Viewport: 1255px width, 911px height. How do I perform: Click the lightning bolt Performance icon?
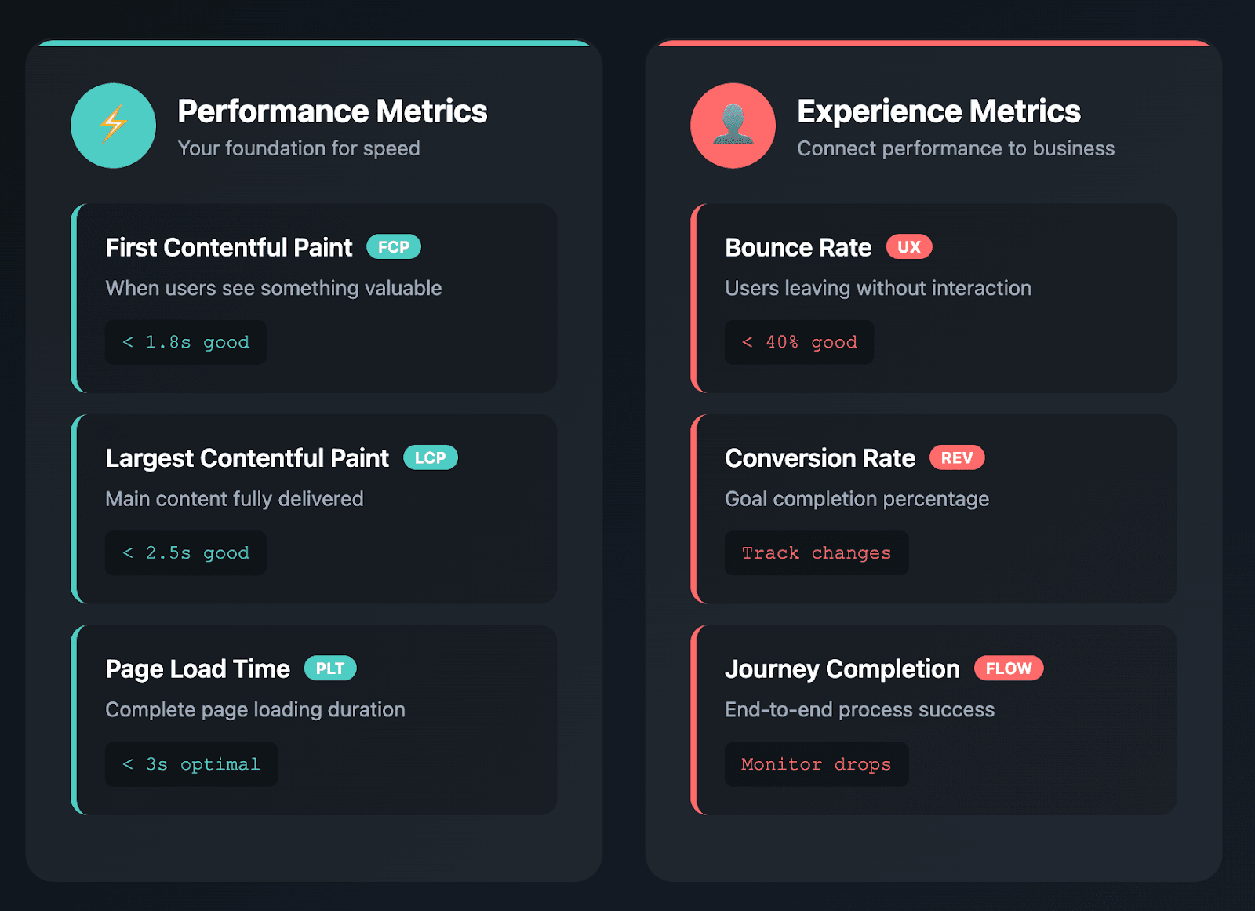[x=113, y=126]
